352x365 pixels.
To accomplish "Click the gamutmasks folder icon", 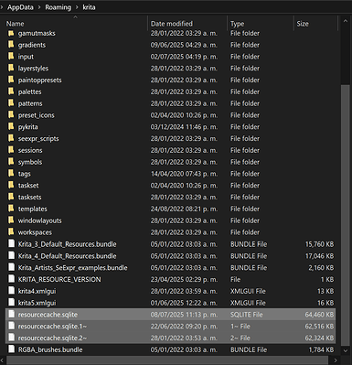I will [11, 33].
